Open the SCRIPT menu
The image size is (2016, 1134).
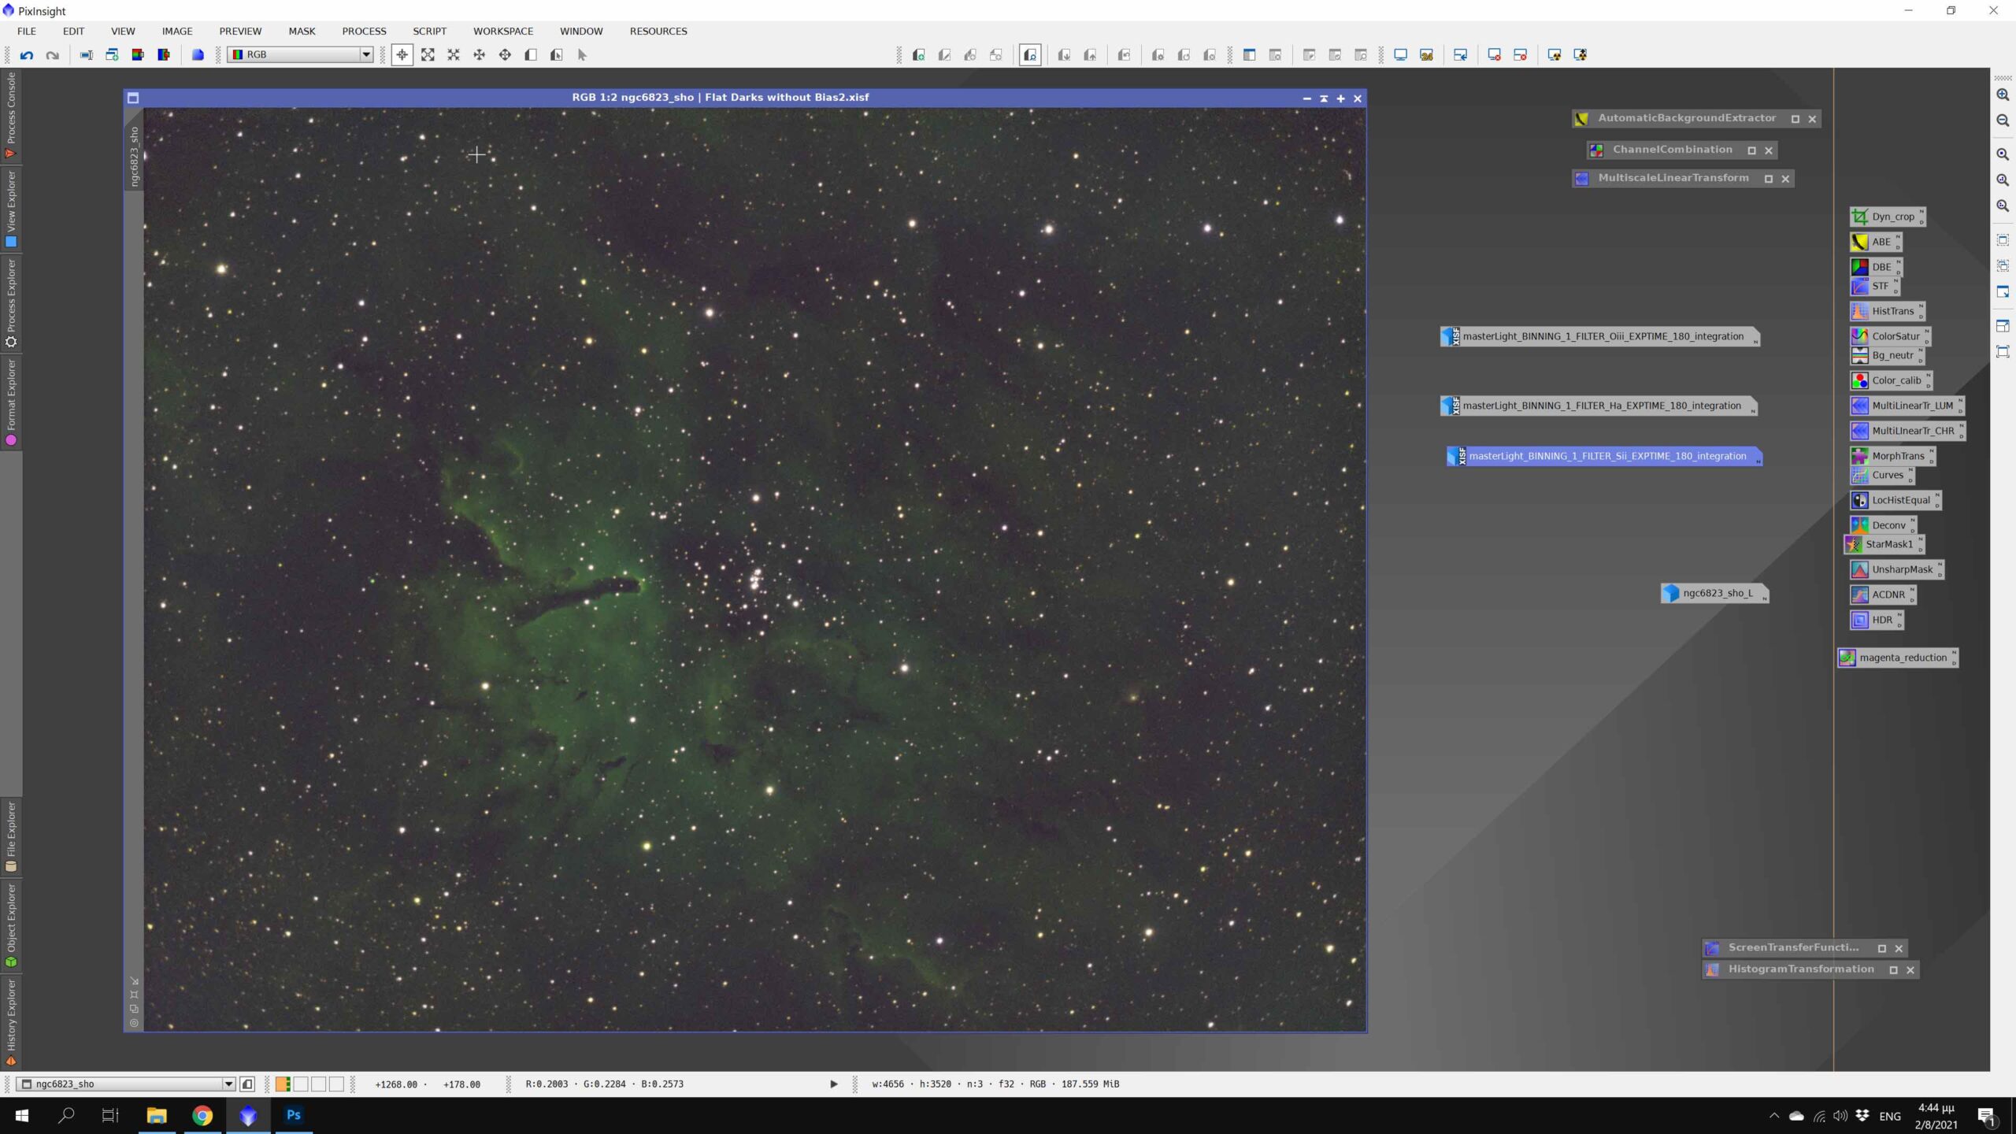tap(429, 31)
